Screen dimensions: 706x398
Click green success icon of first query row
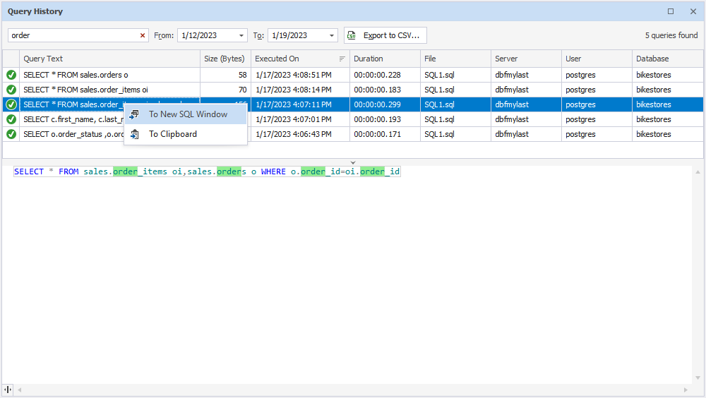(x=11, y=75)
